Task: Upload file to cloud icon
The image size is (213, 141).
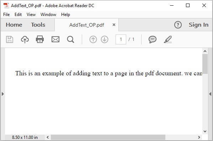Action: click(x=25, y=39)
